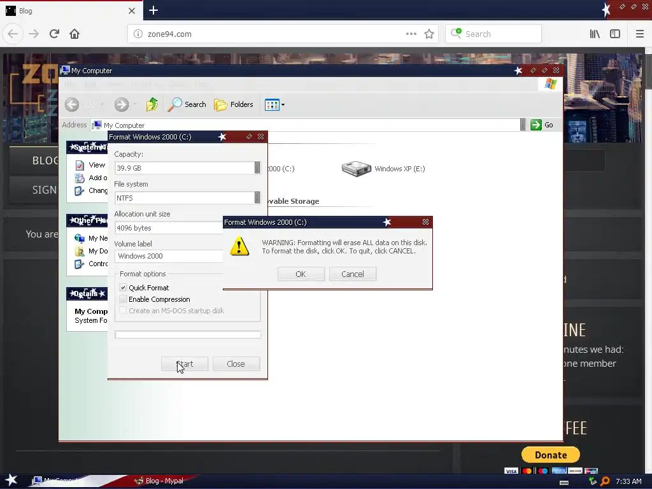Select the Blog browser tab
This screenshot has width=652, height=489.
(71, 11)
